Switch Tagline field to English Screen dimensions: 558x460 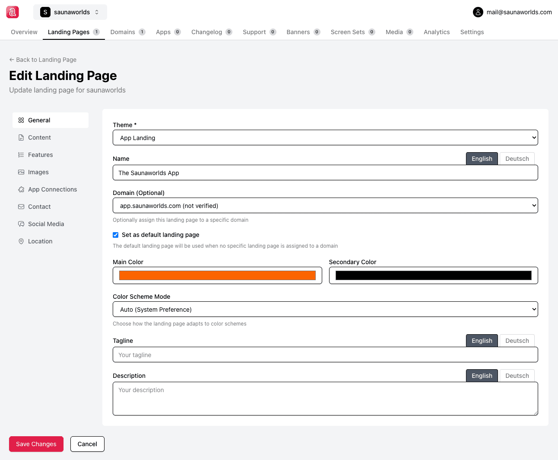click(482, 341)
